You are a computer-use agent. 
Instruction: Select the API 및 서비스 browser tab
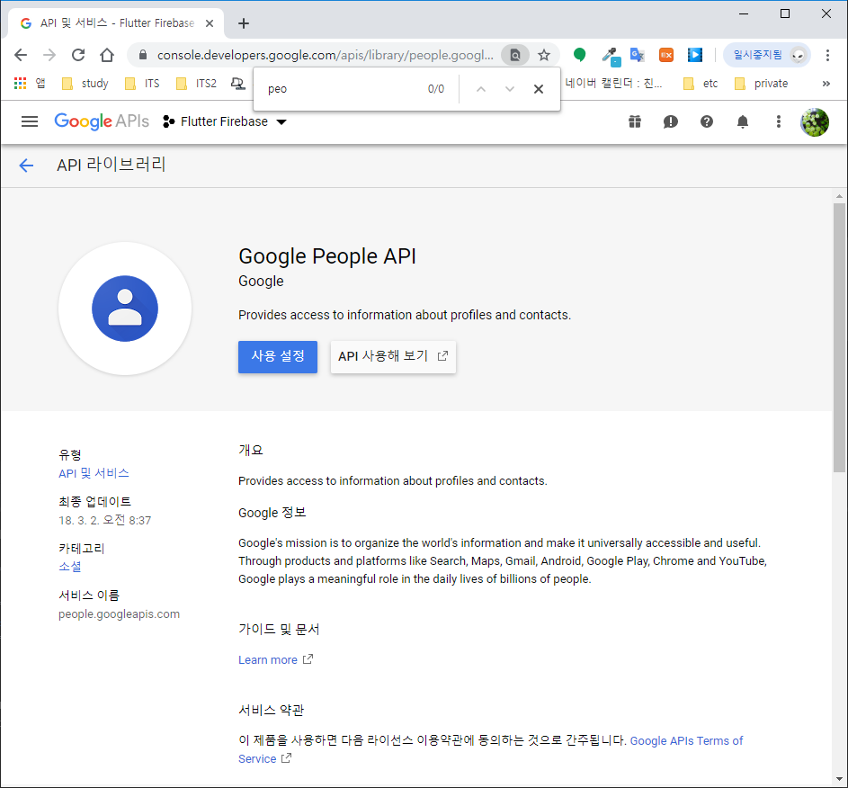[117, 23]
